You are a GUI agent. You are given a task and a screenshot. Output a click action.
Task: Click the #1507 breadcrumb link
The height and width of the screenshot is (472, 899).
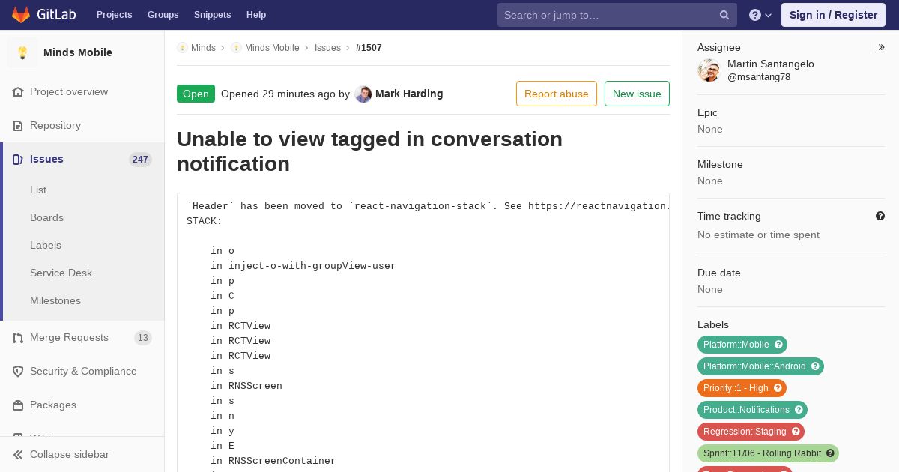(x=369, y=47)
